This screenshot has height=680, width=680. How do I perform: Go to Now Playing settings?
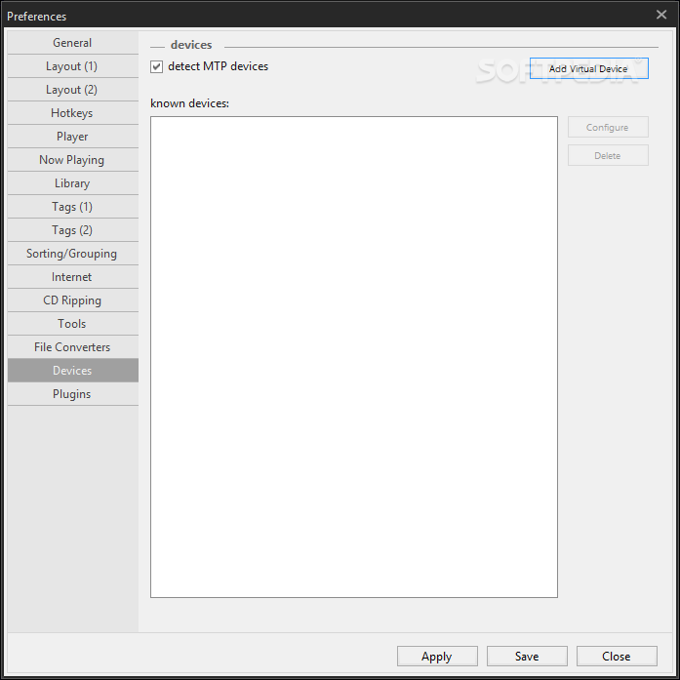click(x=73, y=160)
